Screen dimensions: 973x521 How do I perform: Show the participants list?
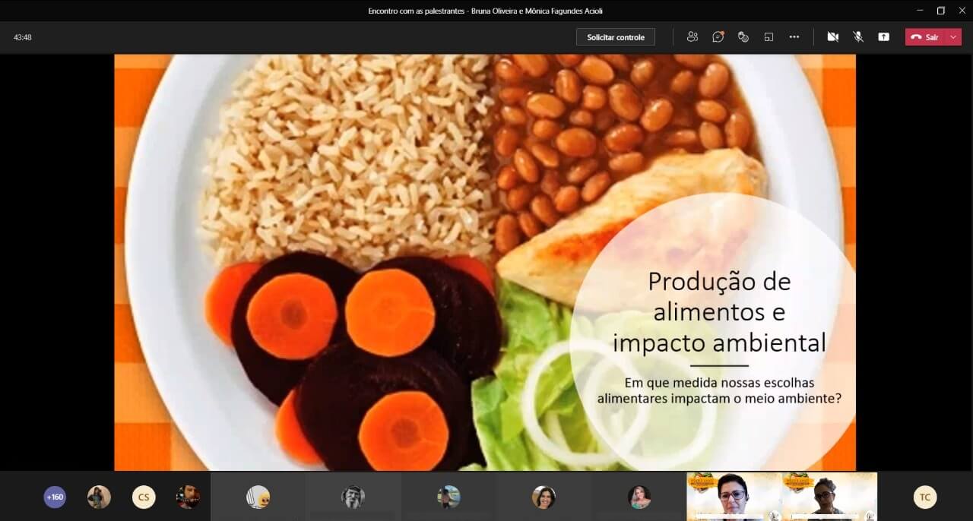693,36
